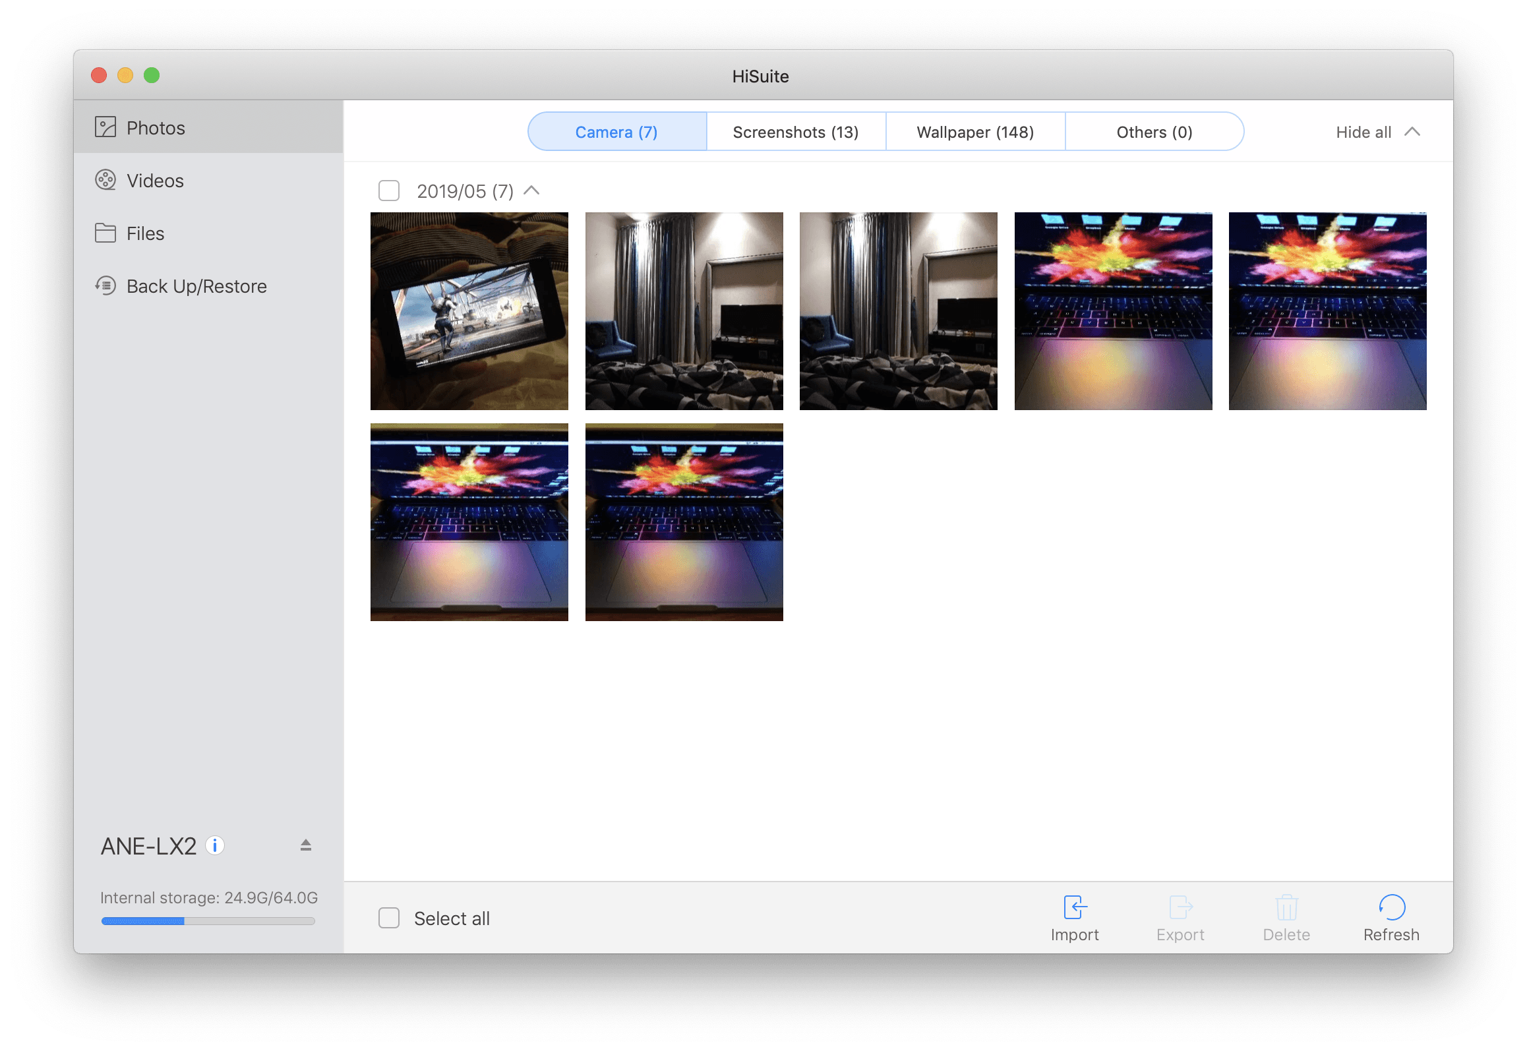Switch to the Screenshots tab

(794, 131)
